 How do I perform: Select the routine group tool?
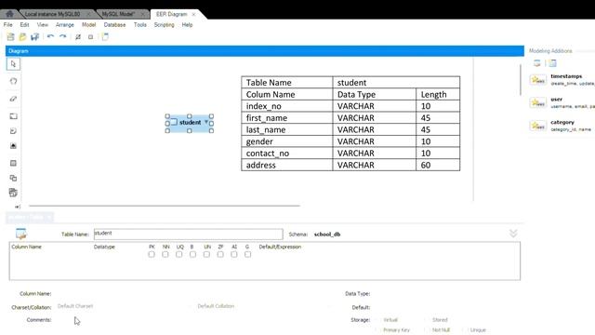click(x=13, y=193)
